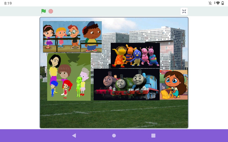Click the three steam trains image
The width and height of the screenshot is (228, 142).
[126, 84]
